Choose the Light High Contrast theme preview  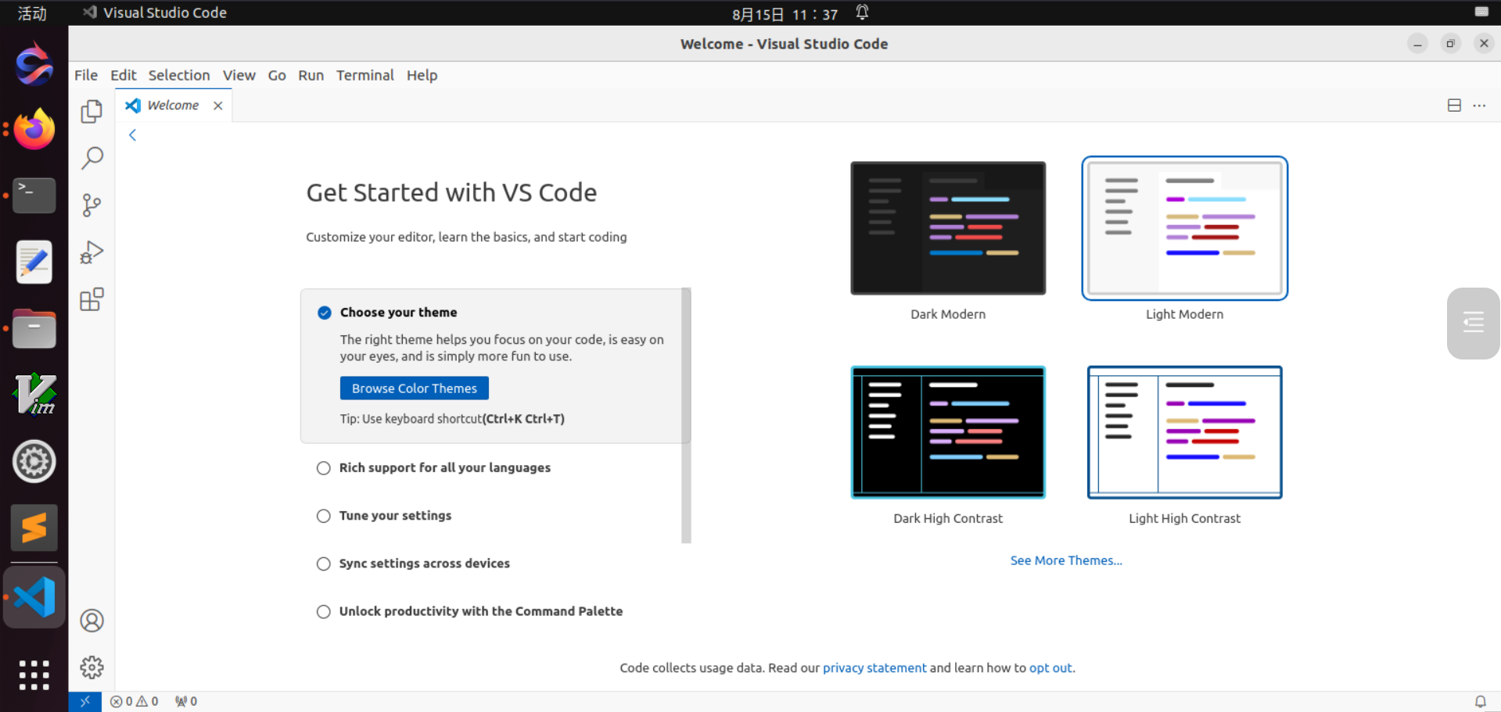[x=1184, y=432]
